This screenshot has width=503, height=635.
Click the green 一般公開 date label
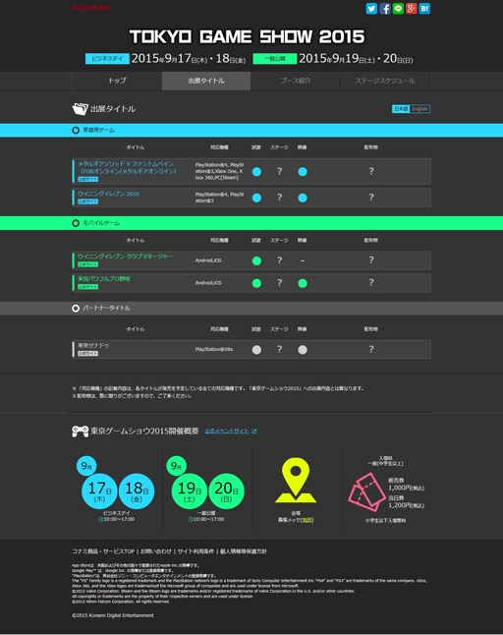click(x=275, y=59)
